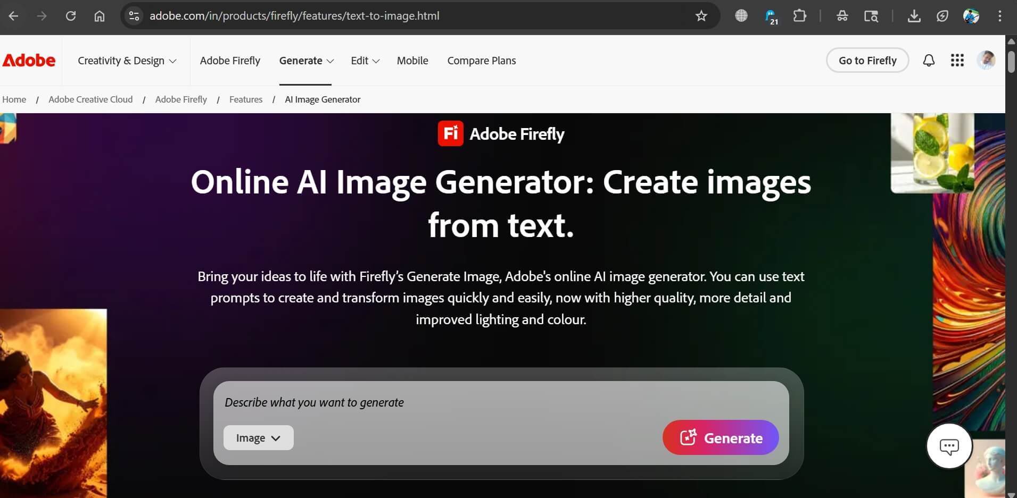
Task: Open the browser extensions puzzle icon
Action: point(800,16)
